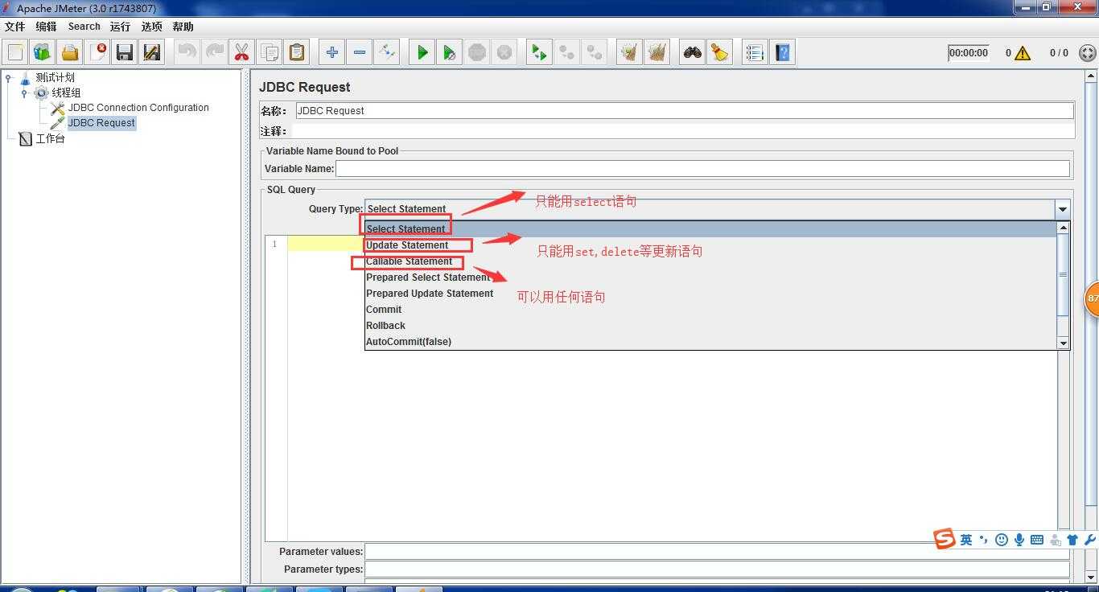Click the elapsed time 00:00:00 display

click(x=968, y=53)
